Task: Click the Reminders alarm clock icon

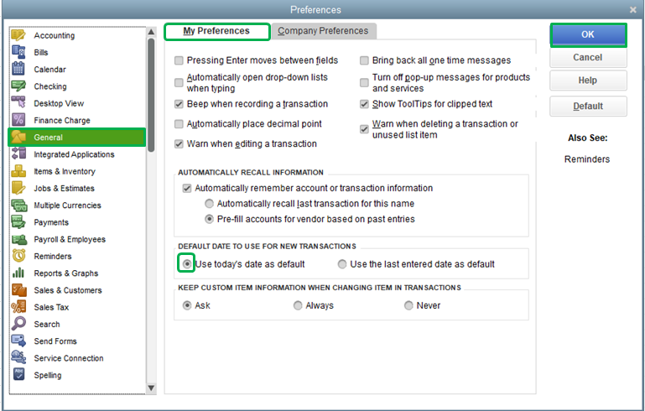Action: [x=18, y=256]
